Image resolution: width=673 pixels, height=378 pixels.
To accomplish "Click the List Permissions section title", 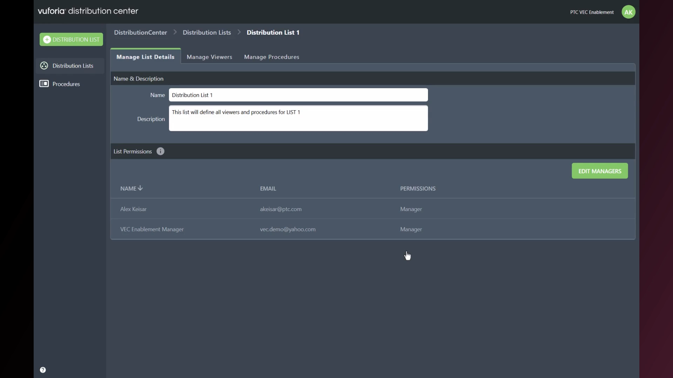I will click(132, 151).
